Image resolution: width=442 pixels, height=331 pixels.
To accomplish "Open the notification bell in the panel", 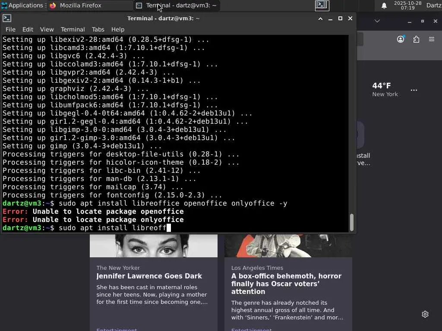I will point(384,6).
